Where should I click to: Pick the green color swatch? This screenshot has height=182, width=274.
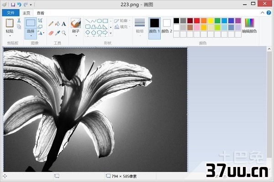click(x=217, y=20)
